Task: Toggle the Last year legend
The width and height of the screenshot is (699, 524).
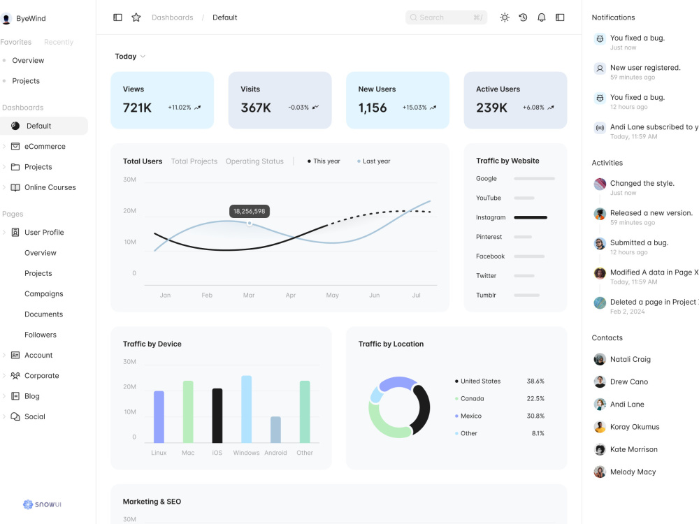Action: tap(373, 161)
